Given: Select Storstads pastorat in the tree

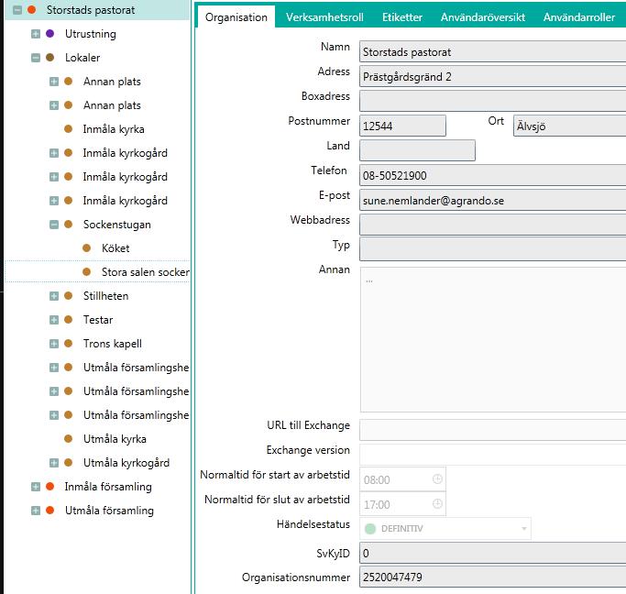Looking at the screenshot, I should [x=91, y=10].
